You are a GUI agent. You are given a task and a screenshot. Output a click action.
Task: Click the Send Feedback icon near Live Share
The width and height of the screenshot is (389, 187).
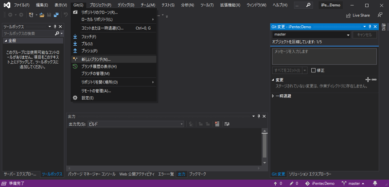point(380,15)
